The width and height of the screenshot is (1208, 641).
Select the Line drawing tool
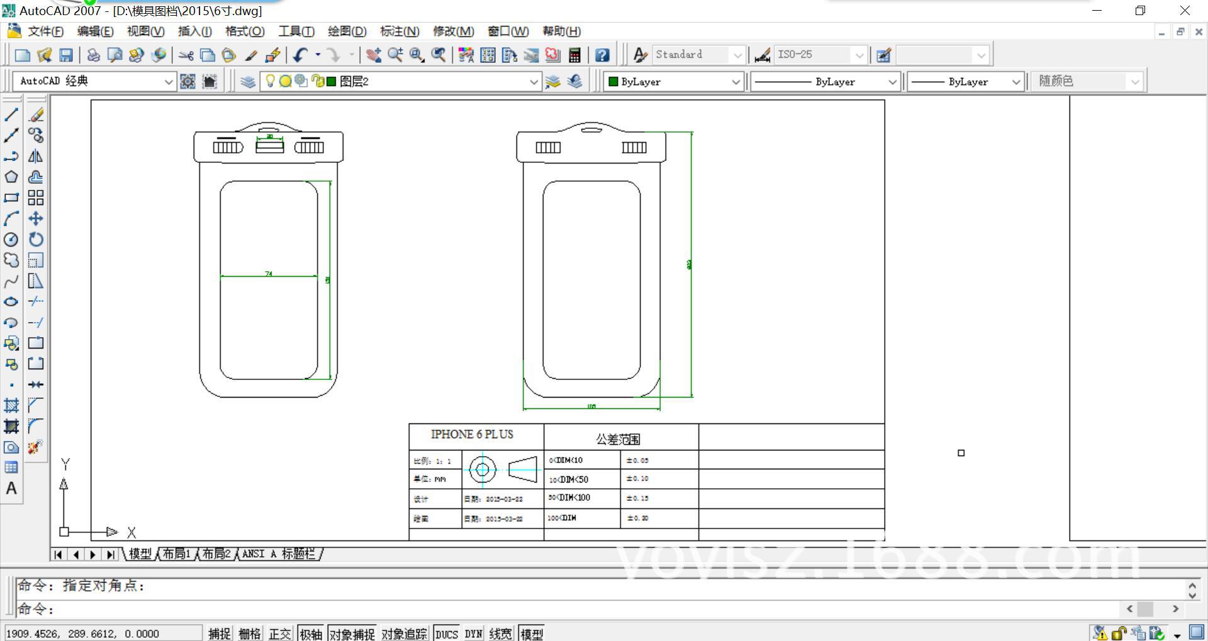click(x=11, y=114)
